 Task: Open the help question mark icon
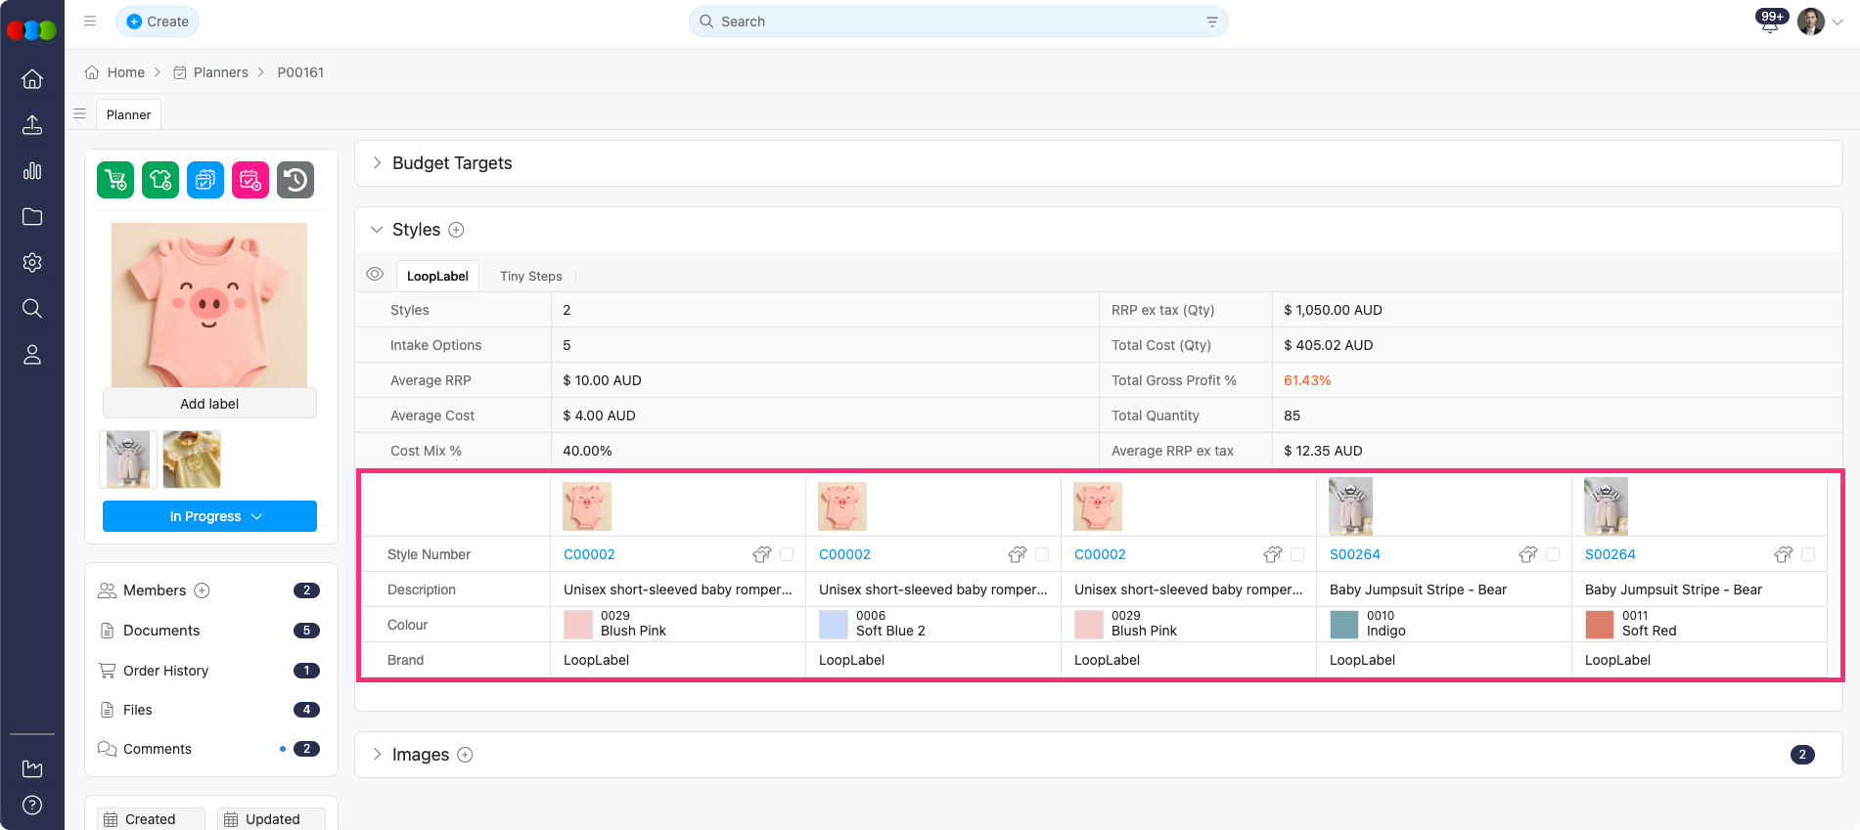(x=32, y=805)
